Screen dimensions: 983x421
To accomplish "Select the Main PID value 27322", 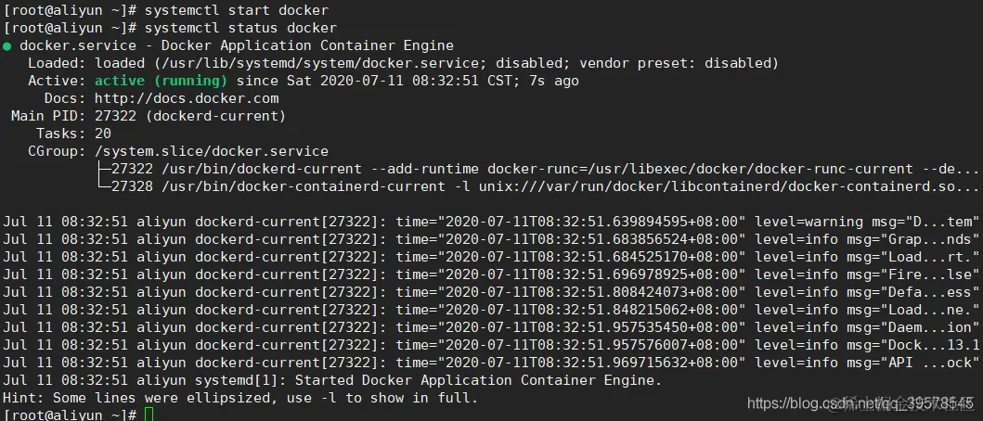I will coord(115,116).
